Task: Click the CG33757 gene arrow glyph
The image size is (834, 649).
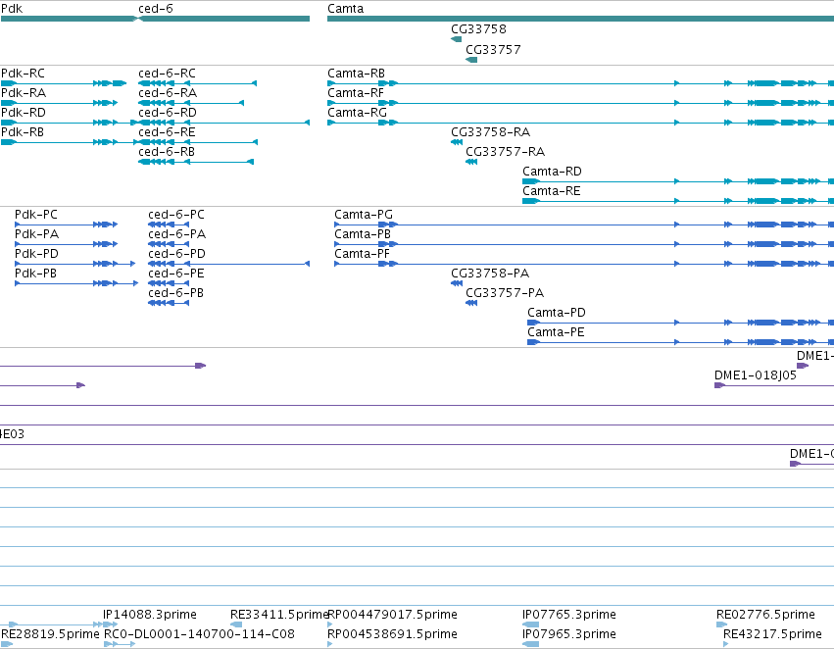Action: [x=471, y=60]
